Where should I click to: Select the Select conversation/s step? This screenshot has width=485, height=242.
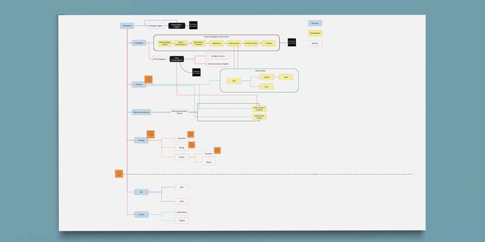pyautogui.click(x=181, y=43)
